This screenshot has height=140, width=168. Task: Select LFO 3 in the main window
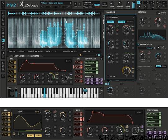pyautogui.click(x=12, y=72)
